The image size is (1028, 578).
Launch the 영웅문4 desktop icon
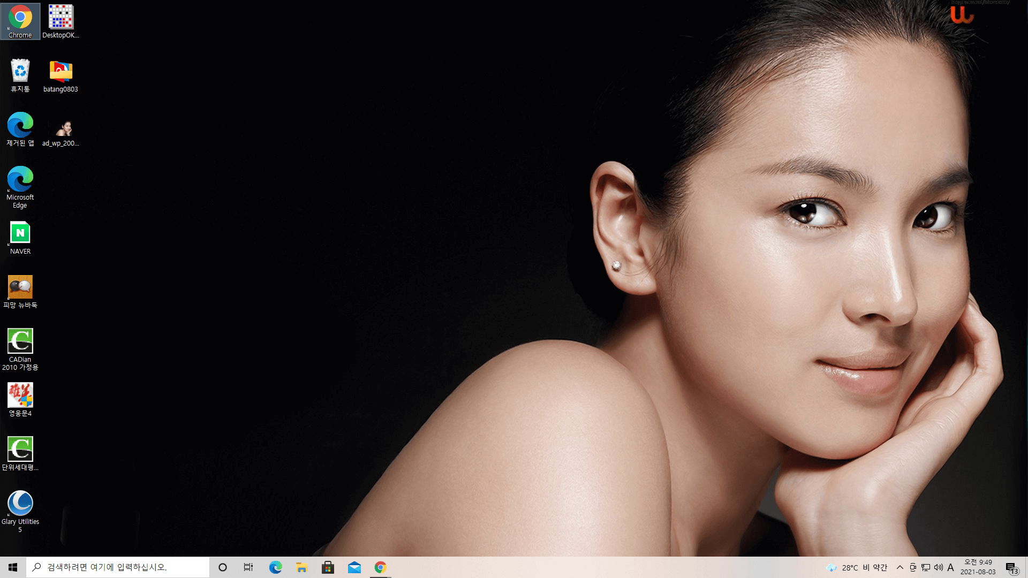click(x=20, y=400)
